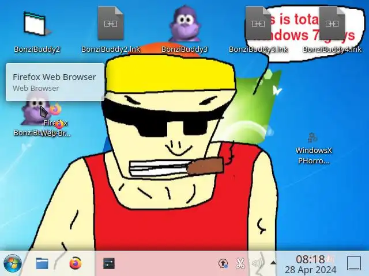Expand hidden system tray icons arrow
The width and height of the screenshot is (369, 276).
273,263
